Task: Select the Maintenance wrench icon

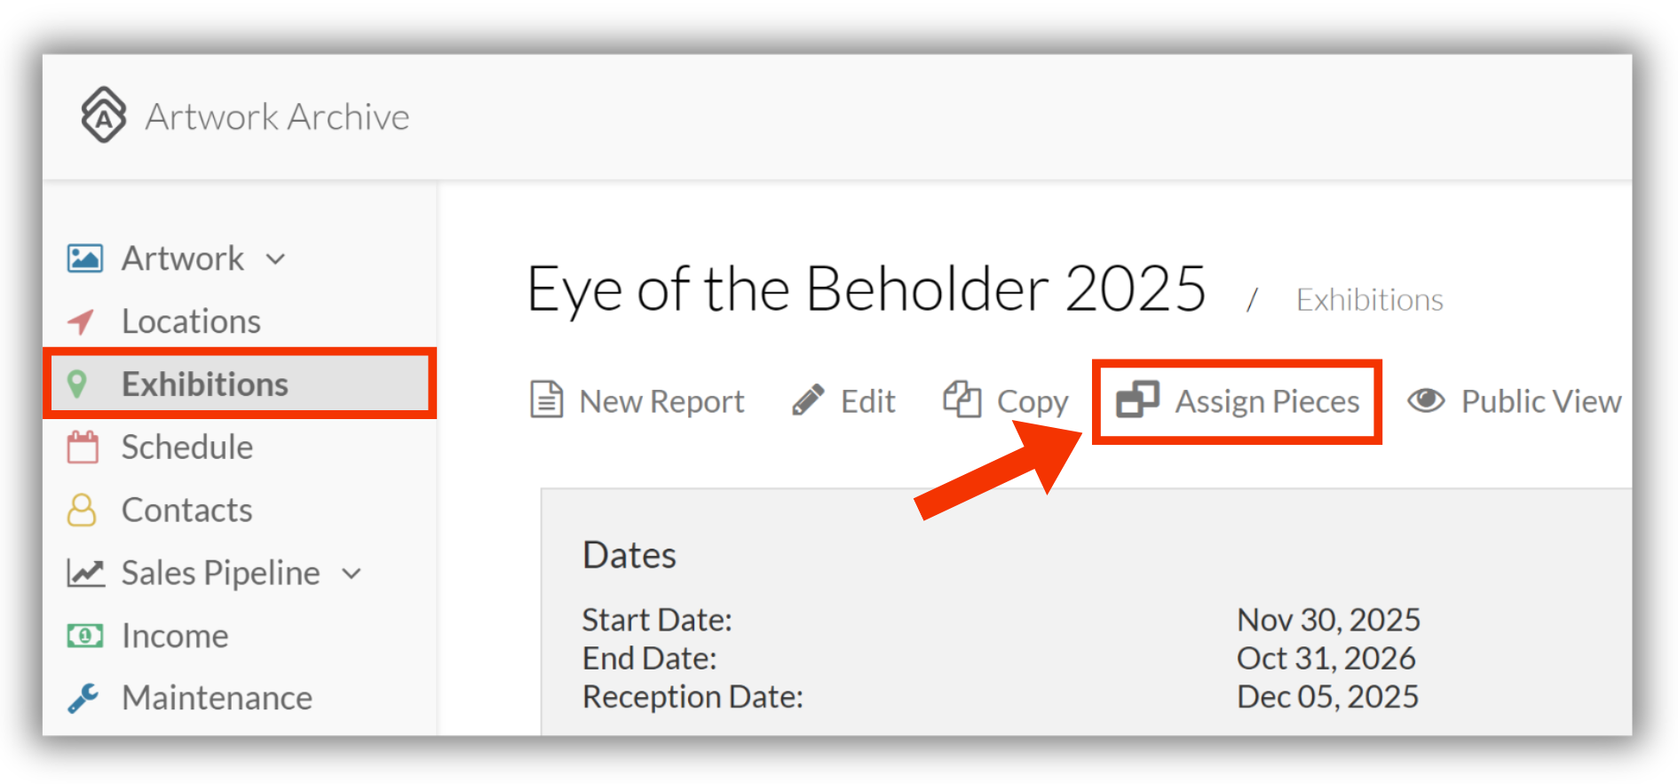Action: coord(83,698)
